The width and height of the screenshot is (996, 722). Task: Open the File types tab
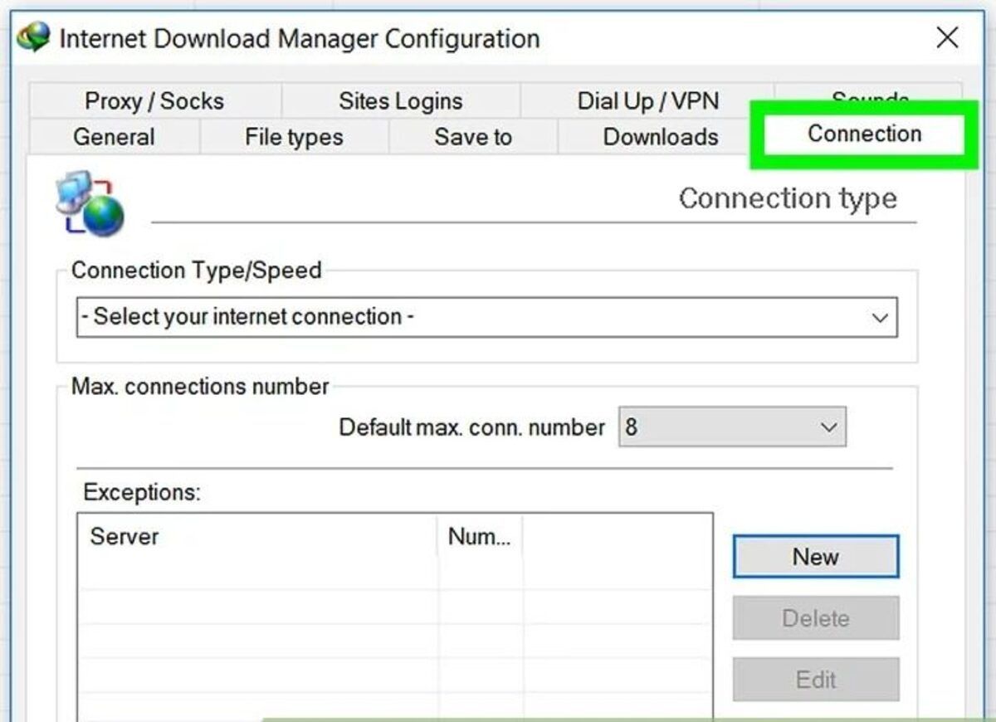pos(294,137)
